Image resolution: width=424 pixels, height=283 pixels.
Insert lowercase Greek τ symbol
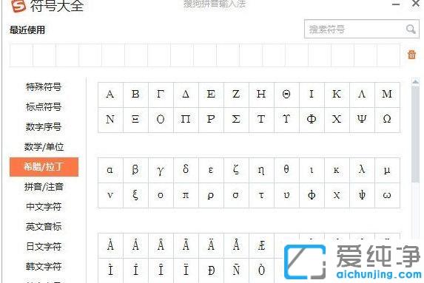tap(261, 195)
